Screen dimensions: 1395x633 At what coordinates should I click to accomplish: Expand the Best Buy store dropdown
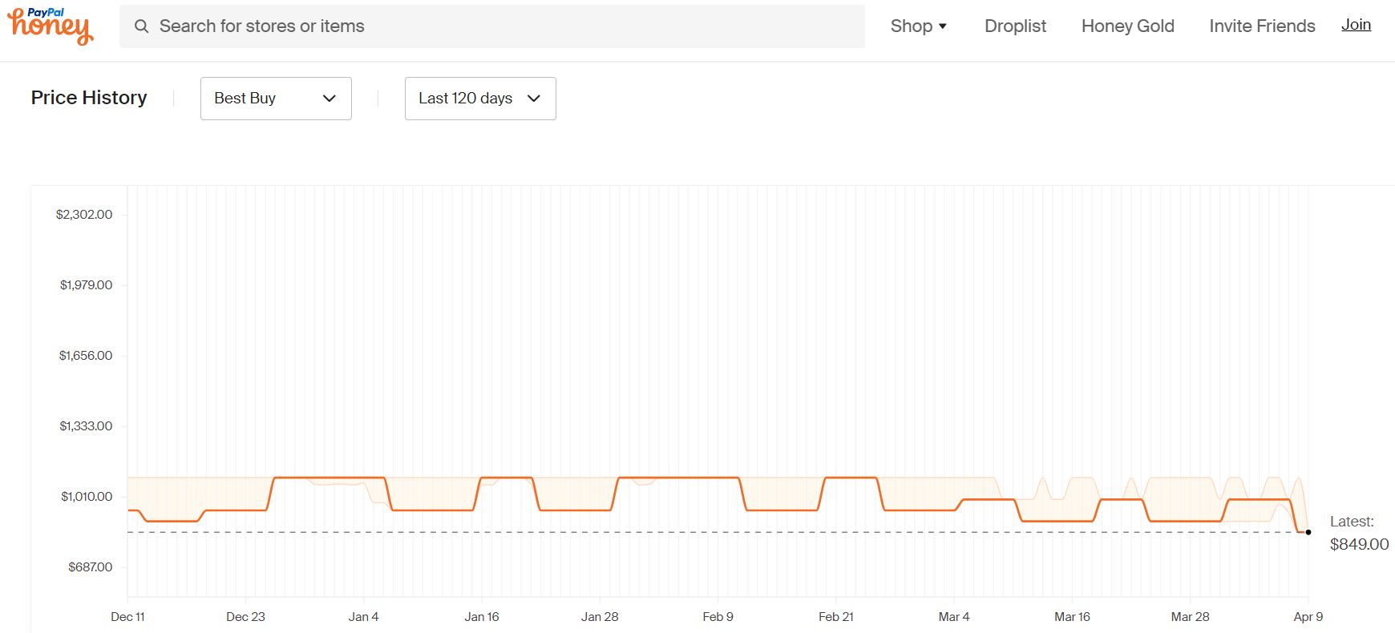[x=276, y=99]
